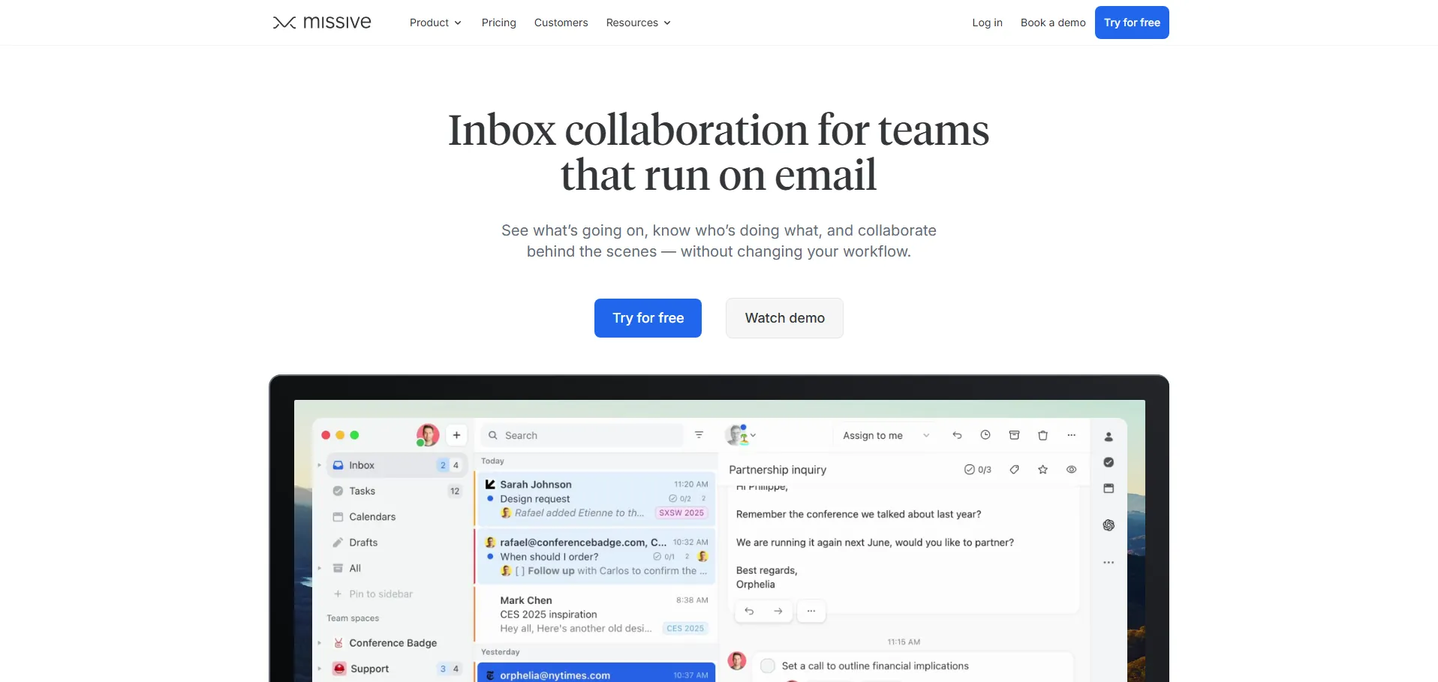Click the 0/3 tasks completed indicator
This screenshot has width=1438, height=682.
(x=977, y=470)
